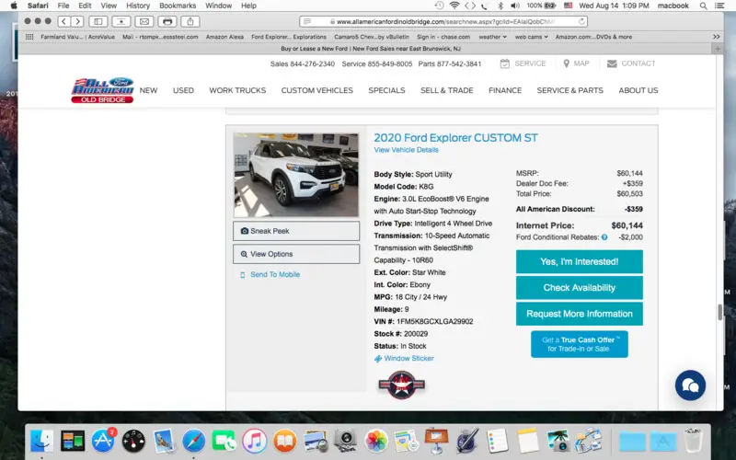Expand the weather bookmarks folder
The image size is (736, 460).
click(x=492, y=37)
